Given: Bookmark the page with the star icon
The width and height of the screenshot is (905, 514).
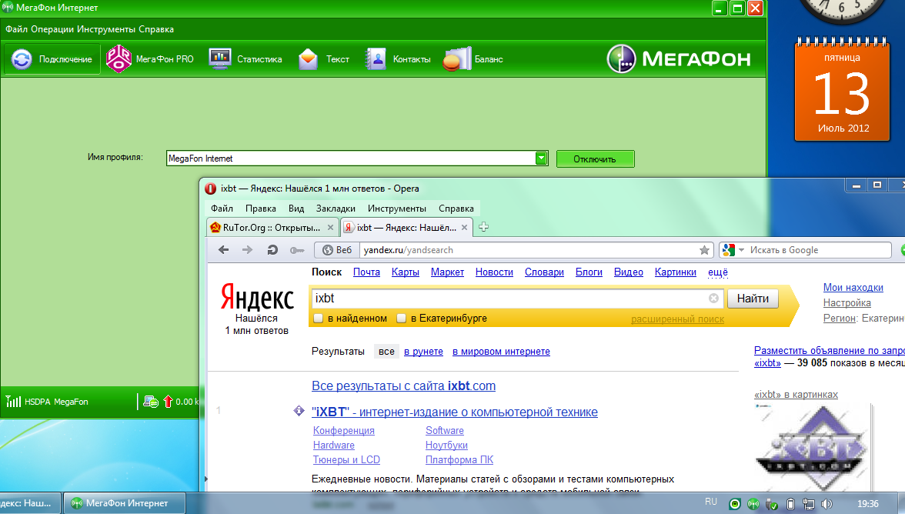Looking at the screenshot, I should tap(704, 250).
